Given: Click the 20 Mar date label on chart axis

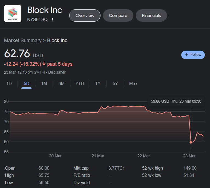Looking at the screenshot, I should click(x=55, y=156).
